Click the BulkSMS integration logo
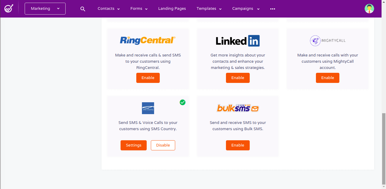 [238, 108]
